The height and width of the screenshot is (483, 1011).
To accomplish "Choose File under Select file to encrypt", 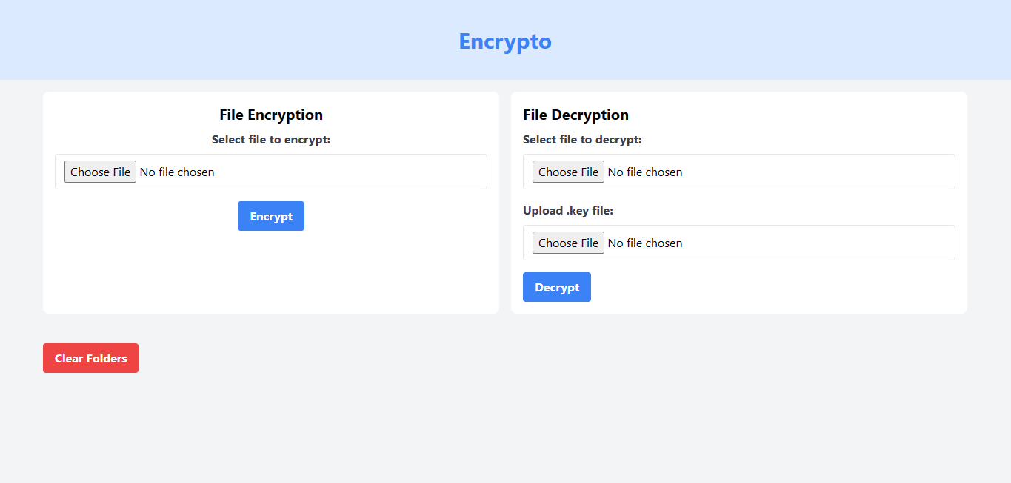I will (100, 172).
